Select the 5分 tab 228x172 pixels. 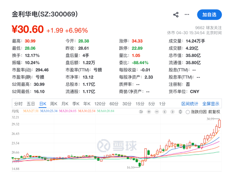pyautogui.click(x=152, y=104)
